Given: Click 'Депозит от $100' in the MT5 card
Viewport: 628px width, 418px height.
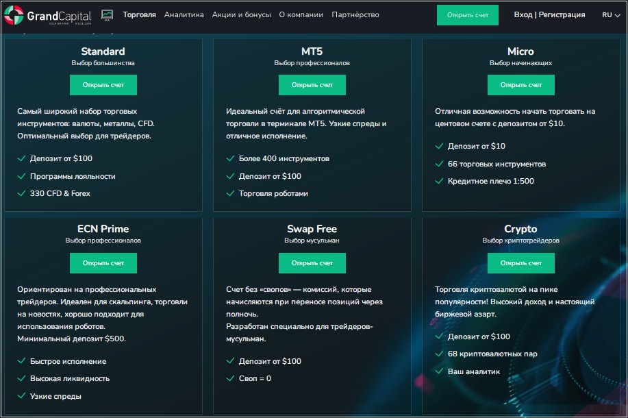Looking at the screenshot, I should [270, 176].
